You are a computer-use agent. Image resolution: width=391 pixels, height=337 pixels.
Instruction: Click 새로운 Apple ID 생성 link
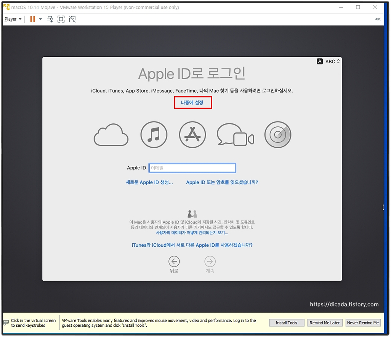coord(149,182)
